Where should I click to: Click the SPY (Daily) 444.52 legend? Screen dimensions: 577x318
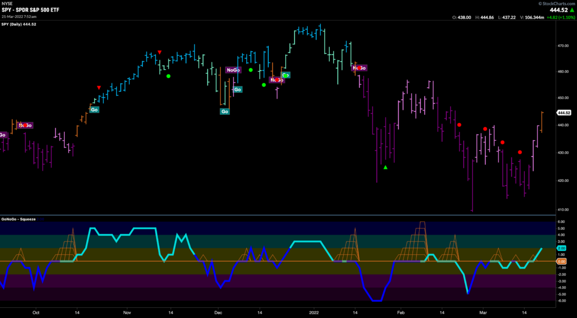coord(19,24)
